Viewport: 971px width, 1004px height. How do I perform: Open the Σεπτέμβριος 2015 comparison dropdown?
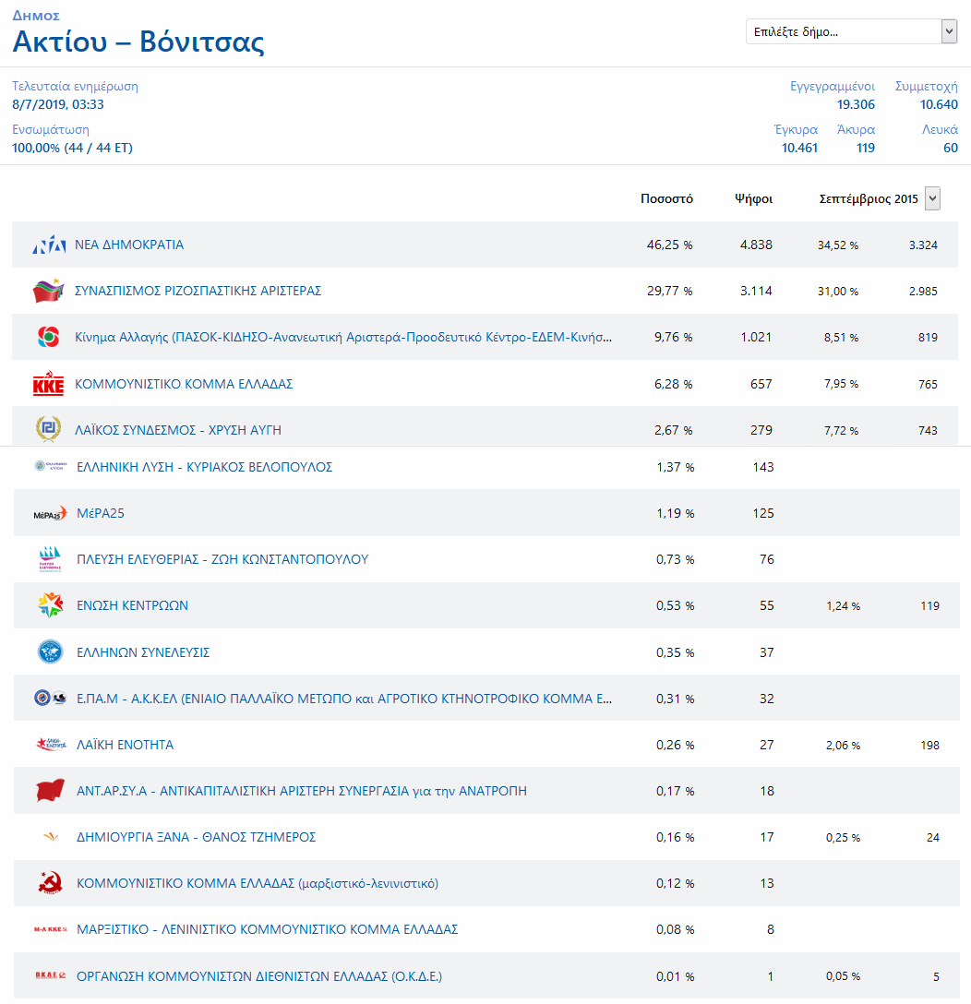click(932, 198)
